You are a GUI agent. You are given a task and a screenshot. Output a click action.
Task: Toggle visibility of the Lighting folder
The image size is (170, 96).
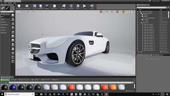click(x=138, y=15)
